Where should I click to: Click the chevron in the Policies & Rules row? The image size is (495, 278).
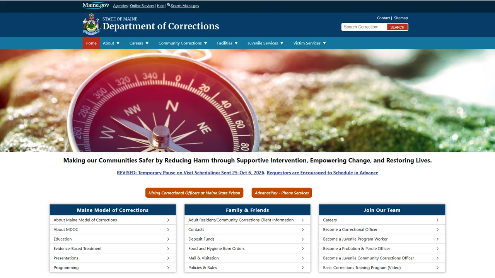point(303,268)
